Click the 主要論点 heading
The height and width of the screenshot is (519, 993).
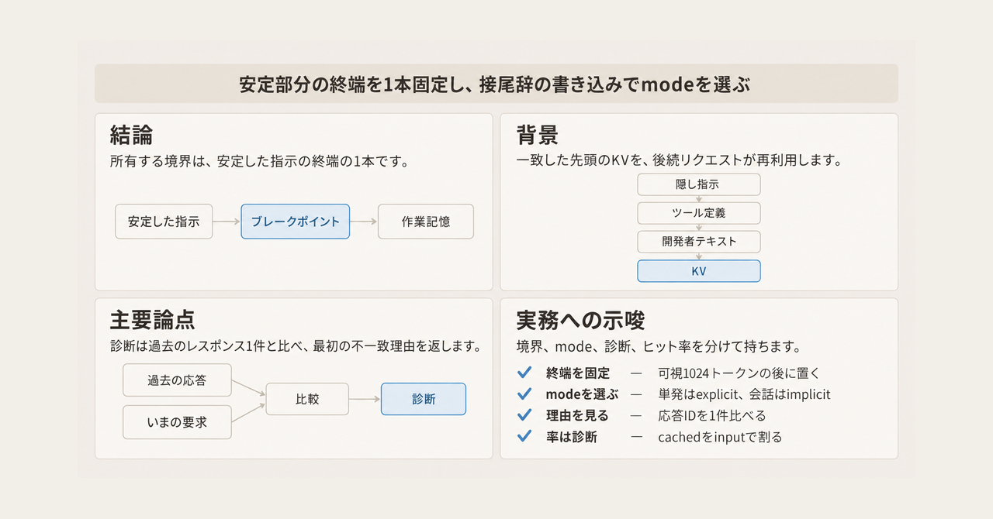[x=152, y=320]
